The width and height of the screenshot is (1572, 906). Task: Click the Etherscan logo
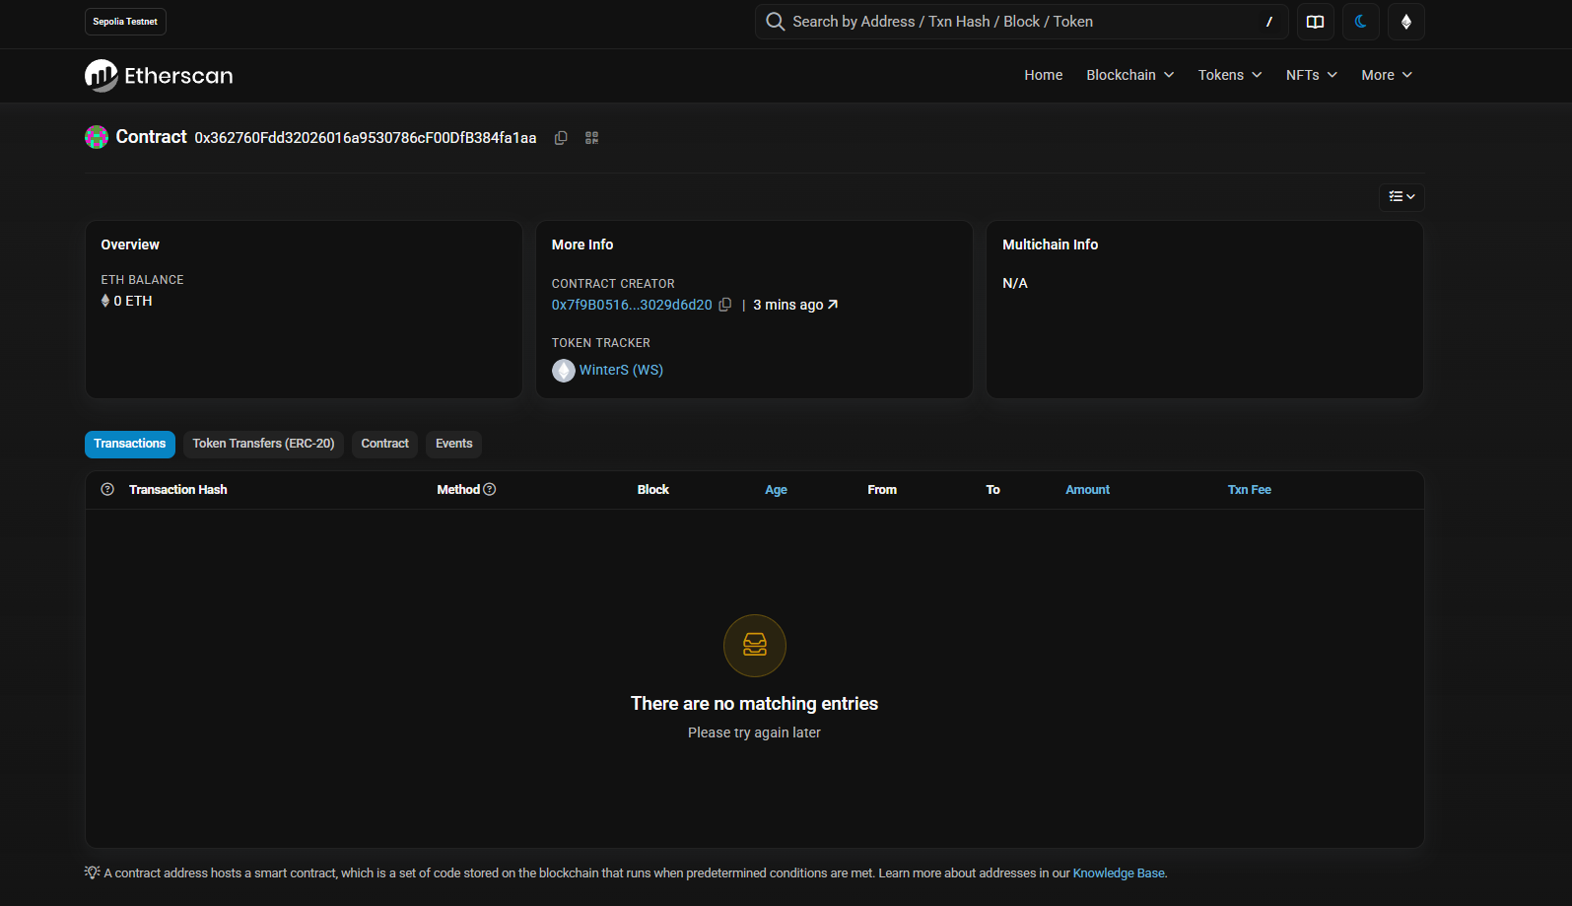click(159, 76)
